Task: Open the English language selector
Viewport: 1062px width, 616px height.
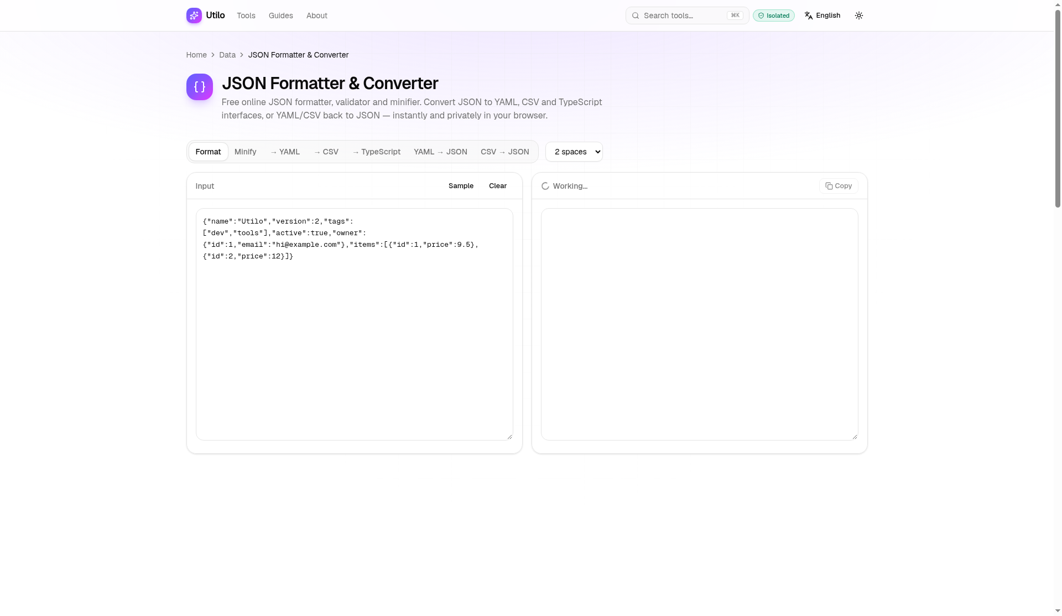Action: tap(822, 15)
